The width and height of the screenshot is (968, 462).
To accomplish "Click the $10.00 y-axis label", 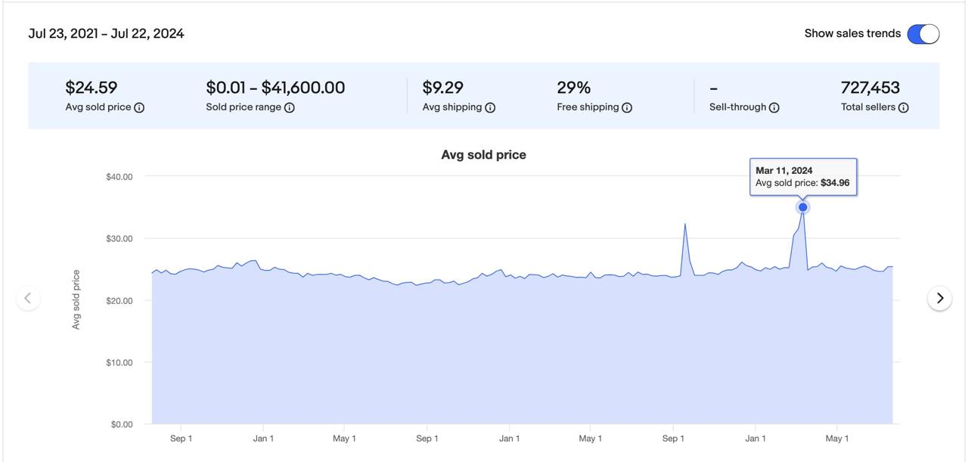I will (x=119, y=363).
